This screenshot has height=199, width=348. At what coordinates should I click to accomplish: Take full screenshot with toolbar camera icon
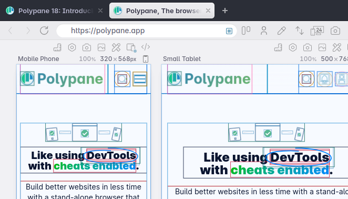coord(335,31)
